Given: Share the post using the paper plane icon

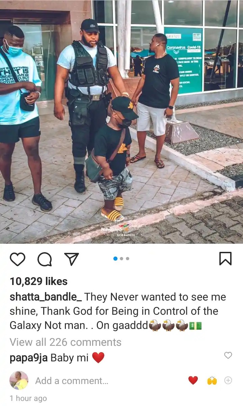Looking at the screenshot, I should coord(72,259).
